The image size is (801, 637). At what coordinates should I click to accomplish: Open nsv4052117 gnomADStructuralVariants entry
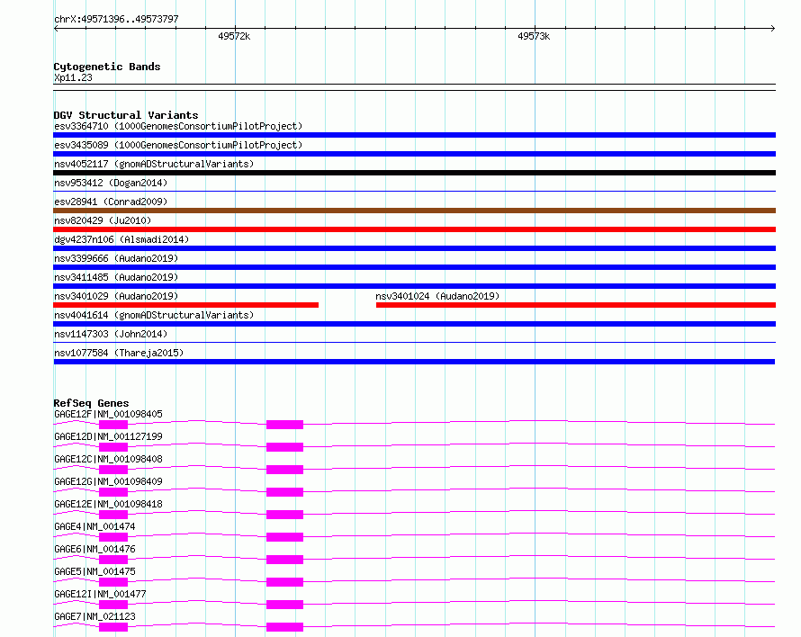154,164
